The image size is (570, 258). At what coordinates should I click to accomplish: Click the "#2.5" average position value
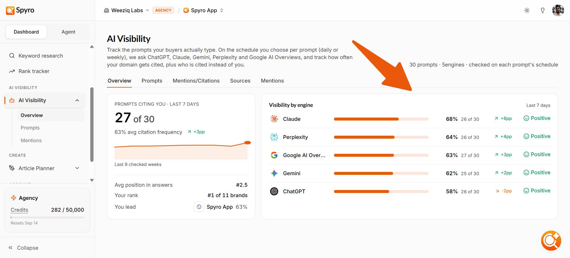coord(242,185)
